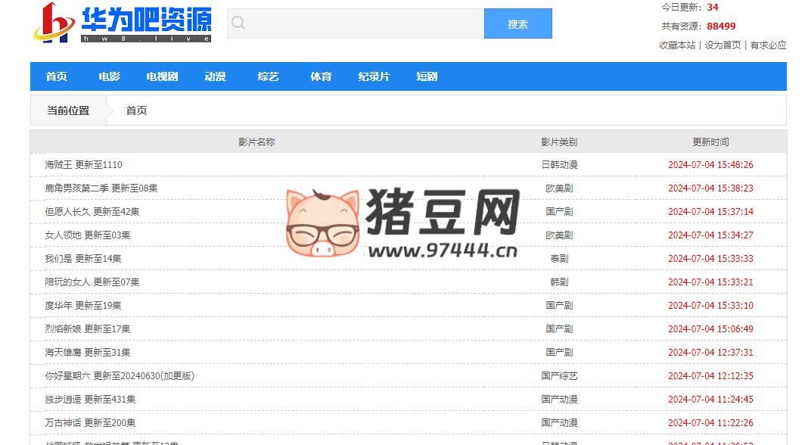808x445 pixels.
Task: Open the 电视剧 category menu
Action: click(161, 76)
